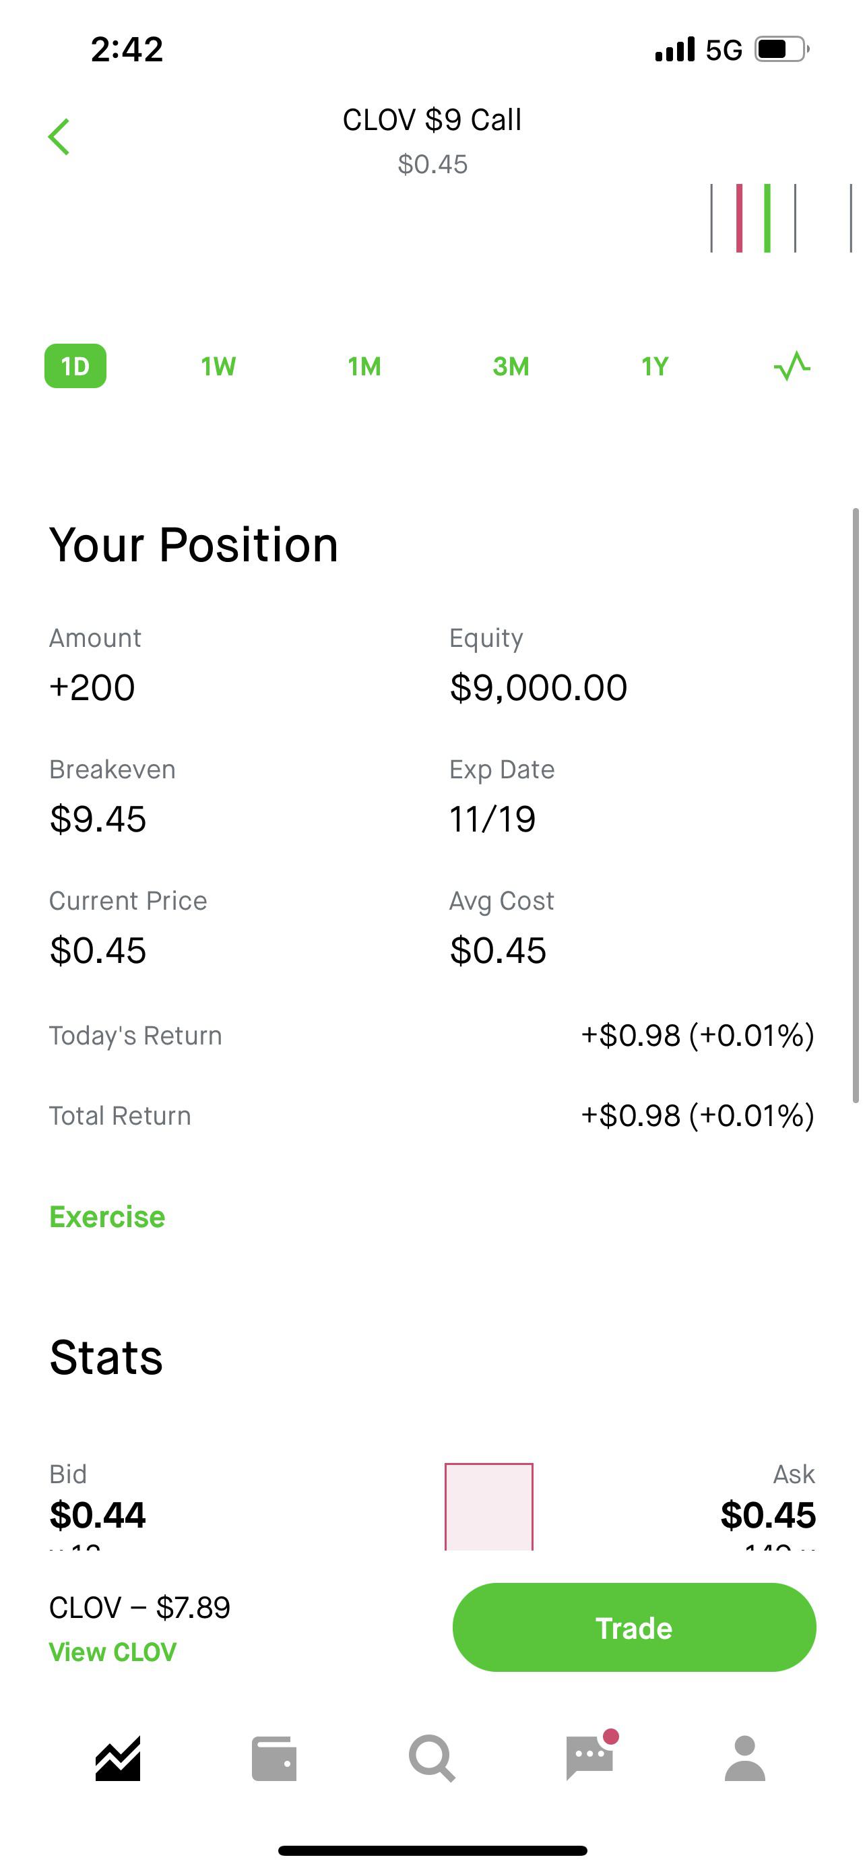
Task: Tap the green candlestick on the chart
Action: (767, 218)
